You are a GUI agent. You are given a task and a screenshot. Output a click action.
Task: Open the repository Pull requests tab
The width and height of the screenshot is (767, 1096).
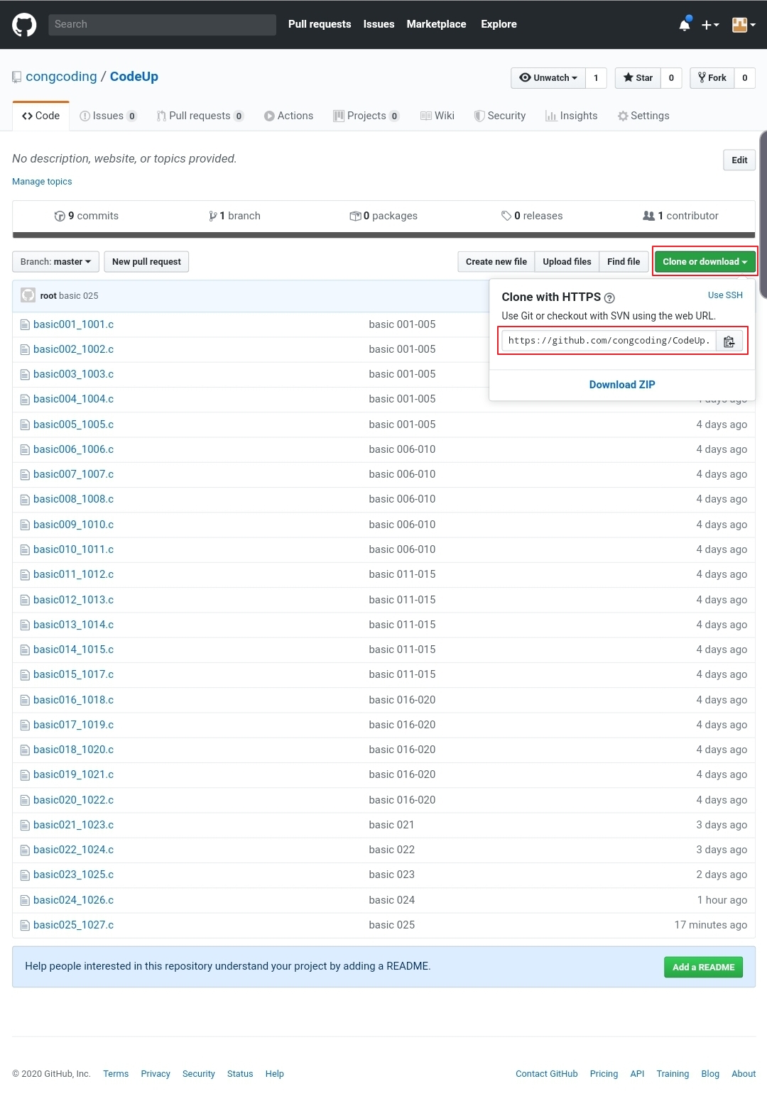[200, 116]
